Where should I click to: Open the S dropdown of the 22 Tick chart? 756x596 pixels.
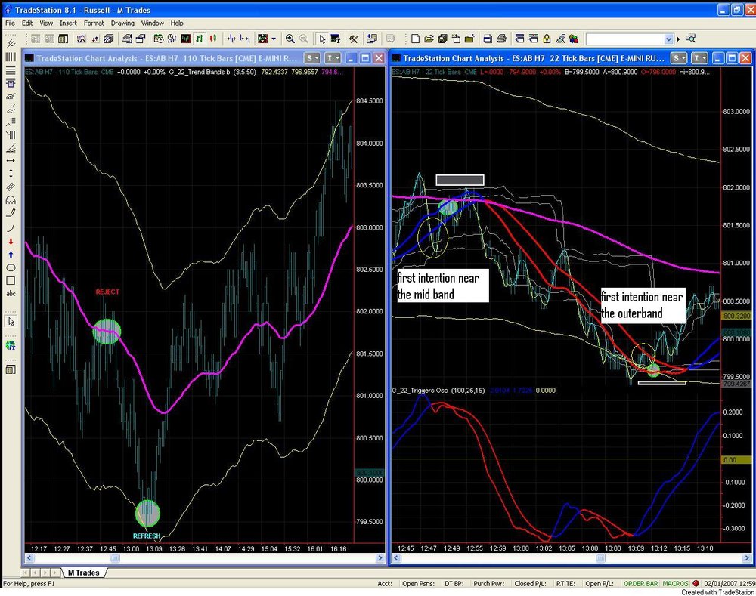point(679,58)
